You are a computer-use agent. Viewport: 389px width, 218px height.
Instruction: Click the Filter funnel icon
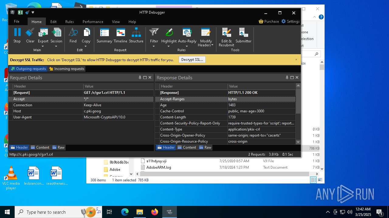tap(154, 32)
